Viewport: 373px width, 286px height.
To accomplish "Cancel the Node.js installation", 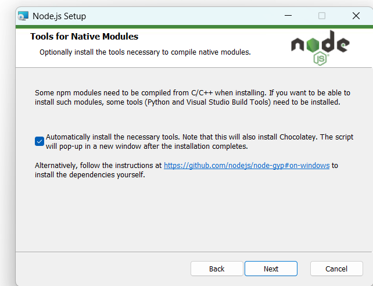I will [336, 269].
